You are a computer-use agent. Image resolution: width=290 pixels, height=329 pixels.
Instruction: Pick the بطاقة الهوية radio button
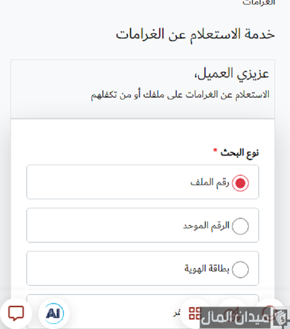(x=240, y=269)
